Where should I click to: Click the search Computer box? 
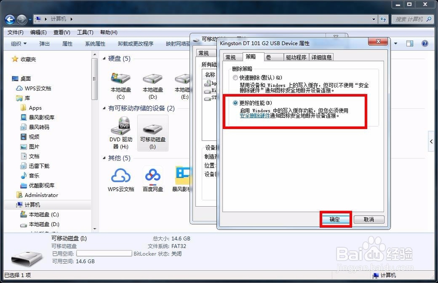click(x=413, y=19)
